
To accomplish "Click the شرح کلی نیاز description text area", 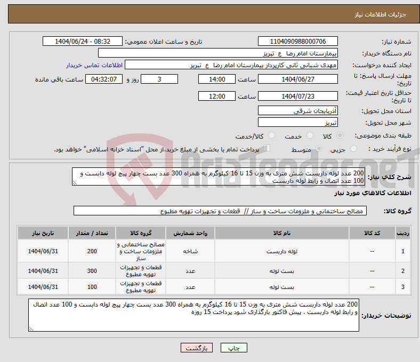I will (x=219, y=177).
